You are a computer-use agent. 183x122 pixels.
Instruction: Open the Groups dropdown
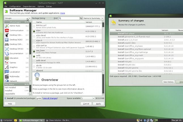coord(18,18)
